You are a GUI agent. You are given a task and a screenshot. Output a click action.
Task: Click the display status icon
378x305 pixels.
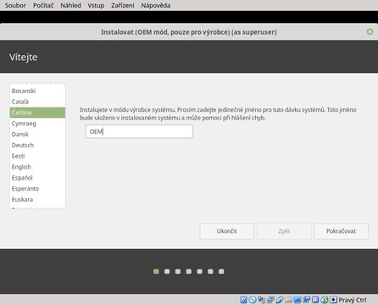click(297, 300)
